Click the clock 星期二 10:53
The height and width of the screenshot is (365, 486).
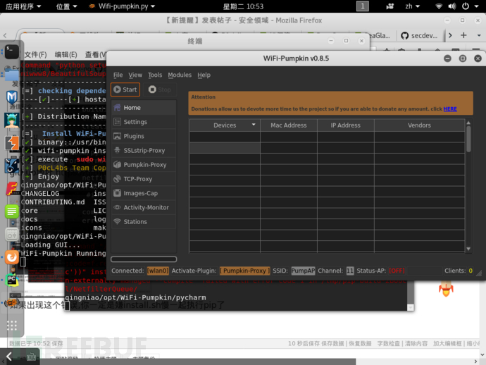pyautogui.click(x=243, y=6)
